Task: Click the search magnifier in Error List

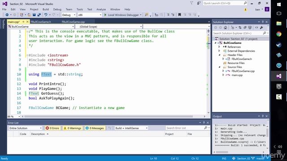Action: click(x=206, y=128)
